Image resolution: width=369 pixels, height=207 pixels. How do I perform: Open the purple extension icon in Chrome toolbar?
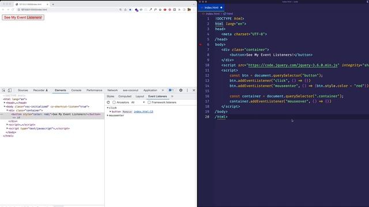[137, 10]
